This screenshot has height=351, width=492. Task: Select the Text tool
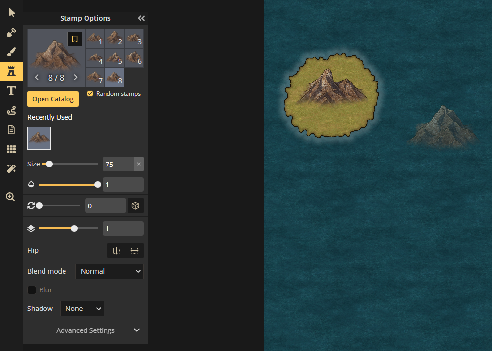click(x=11, y=91)
